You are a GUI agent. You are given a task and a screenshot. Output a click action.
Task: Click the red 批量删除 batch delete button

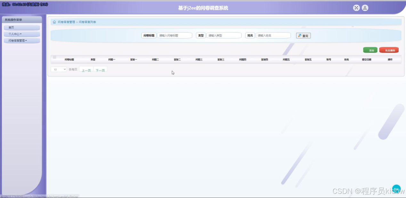pos(389,50)
